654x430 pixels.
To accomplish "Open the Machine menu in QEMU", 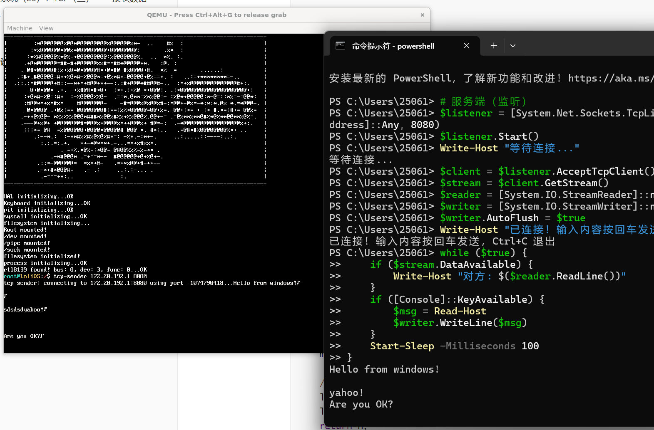I will click(x=20, y=28).
